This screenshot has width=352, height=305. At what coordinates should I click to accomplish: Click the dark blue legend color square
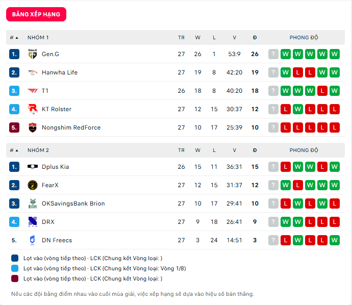pyautogui.click(x=14, y=258)
